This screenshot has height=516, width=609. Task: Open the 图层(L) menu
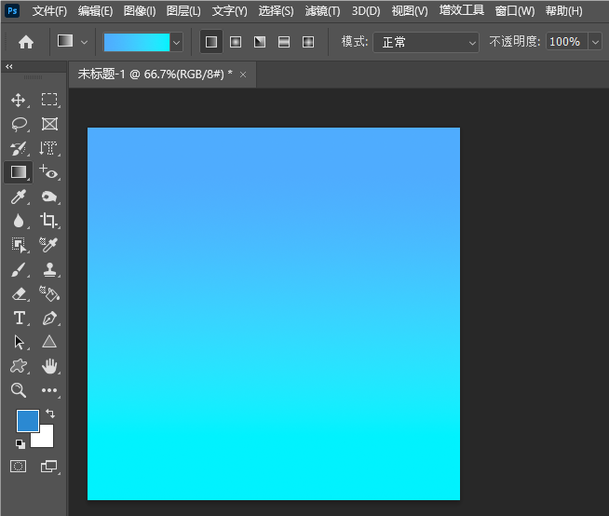tap(183, 11)
